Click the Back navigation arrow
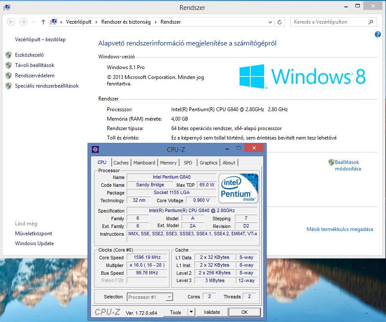This screenshot has width=386, height=322. [x=11, y=22]
